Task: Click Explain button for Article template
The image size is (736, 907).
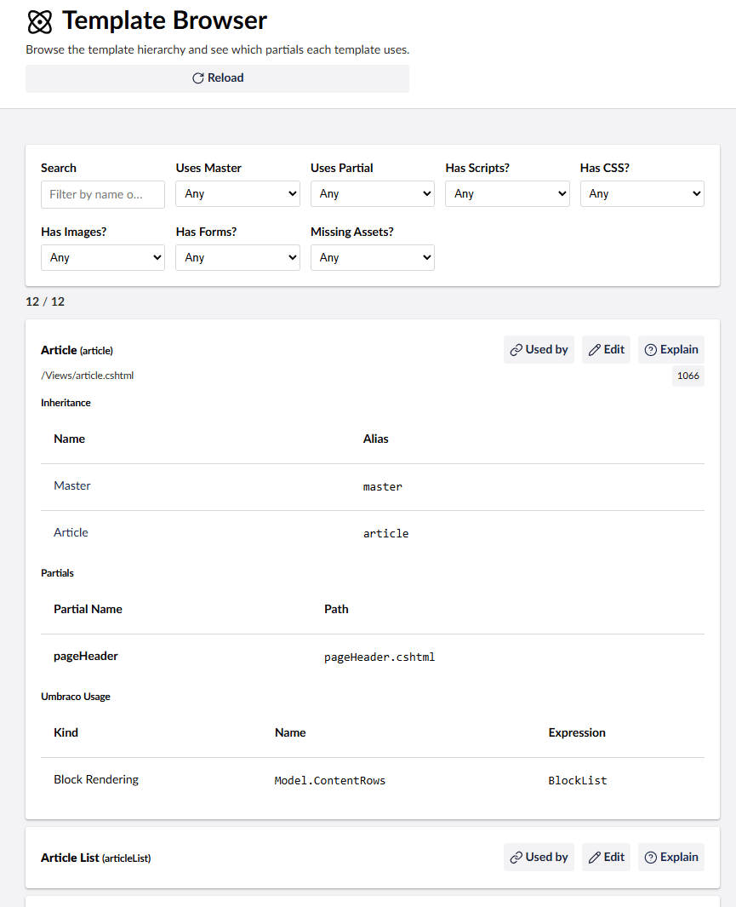Action: (x=671, y=349)
